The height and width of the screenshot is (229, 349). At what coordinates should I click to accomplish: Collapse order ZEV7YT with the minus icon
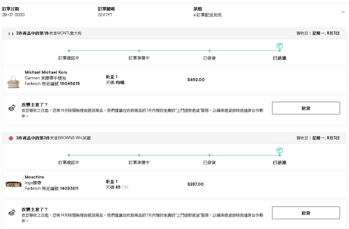[343, 12]
